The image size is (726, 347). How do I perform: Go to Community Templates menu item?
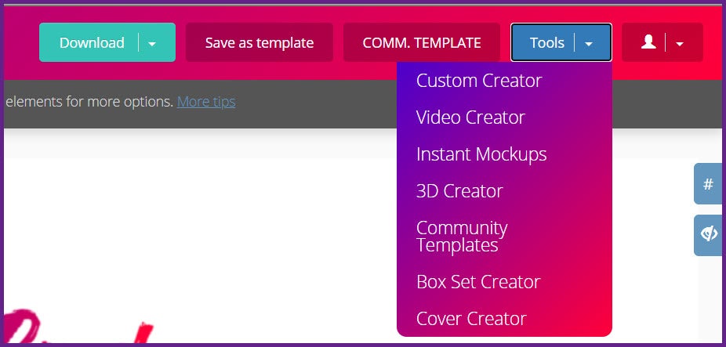click(462, 236)
